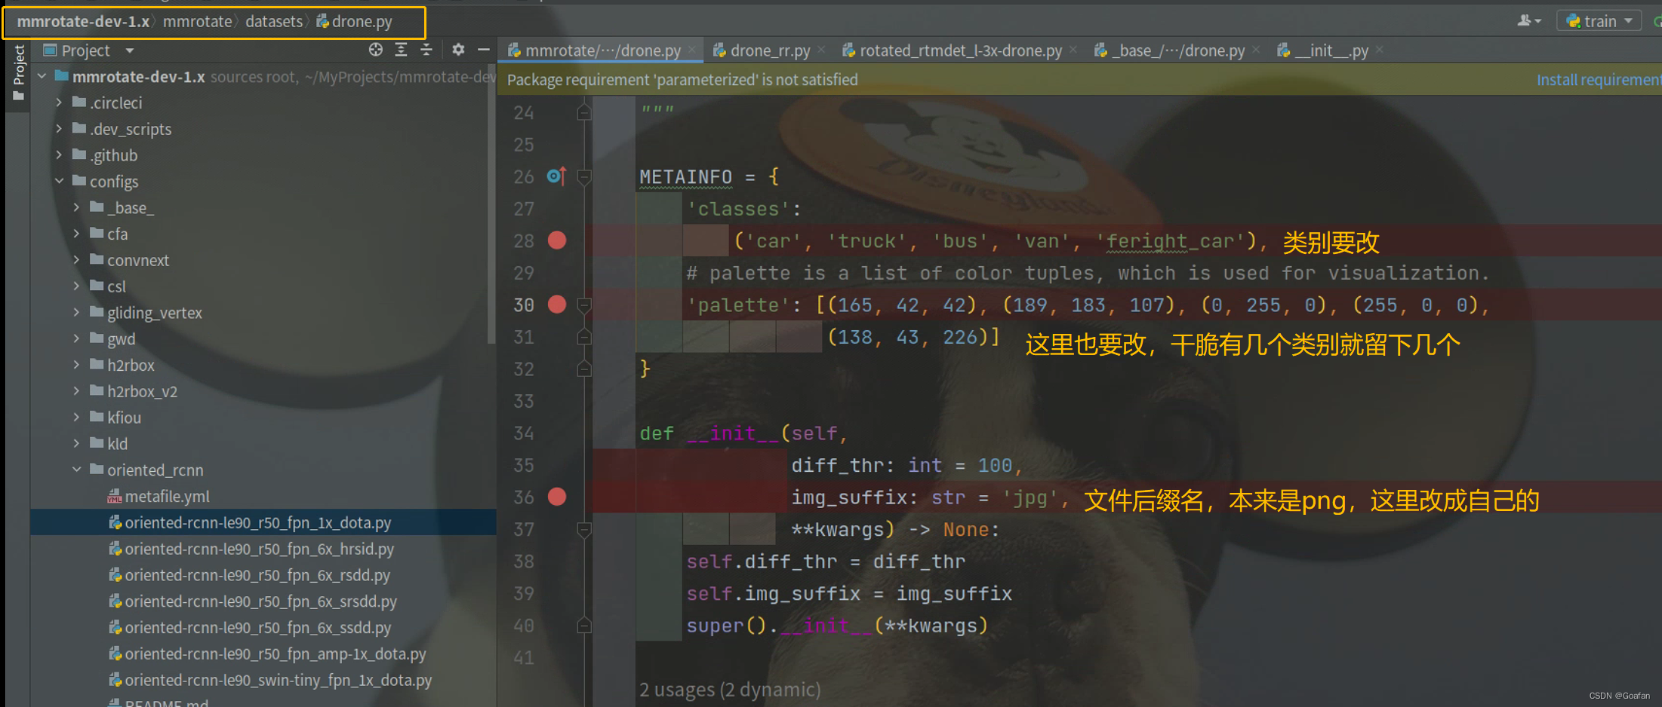This screenshot has width=1662, height=707.
Task: Hide the Project tool window
Action: click(484, 49)
